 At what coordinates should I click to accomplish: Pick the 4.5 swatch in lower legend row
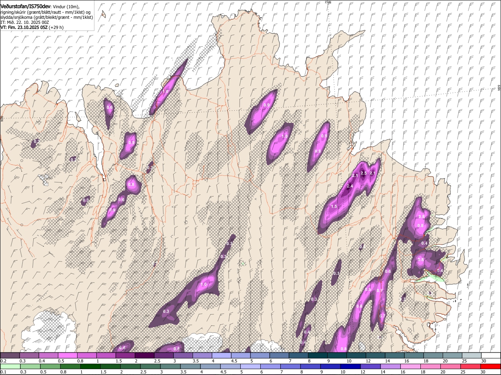(230, 367)
